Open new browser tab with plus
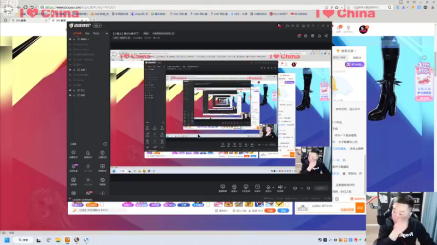Image resolution: width=437 pixels, height=245 pixels. tap(94, 20)
